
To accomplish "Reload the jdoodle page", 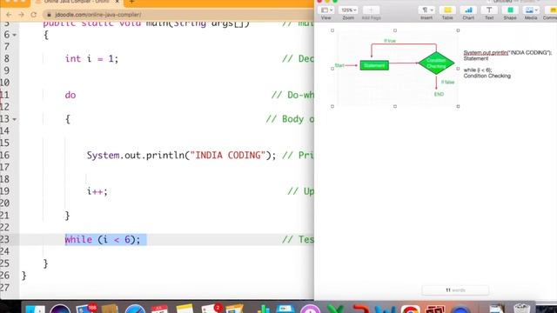I will [33, 15].
